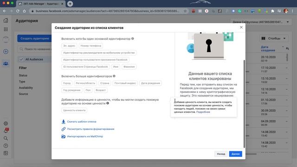Click the search magnifier in sidebar

[x=6, y=138]
